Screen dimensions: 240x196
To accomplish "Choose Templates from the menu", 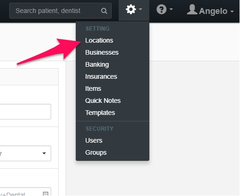I will (x=100, y=113).
